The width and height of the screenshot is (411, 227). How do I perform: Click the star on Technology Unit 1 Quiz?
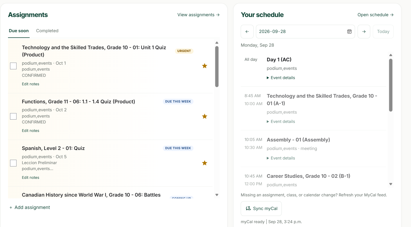point(205,66)
